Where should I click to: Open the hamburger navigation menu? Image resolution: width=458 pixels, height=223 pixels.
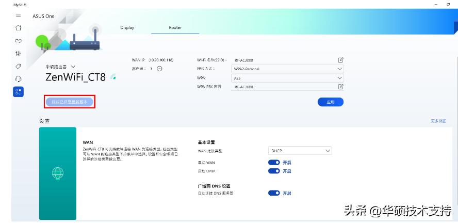(18, 15)
